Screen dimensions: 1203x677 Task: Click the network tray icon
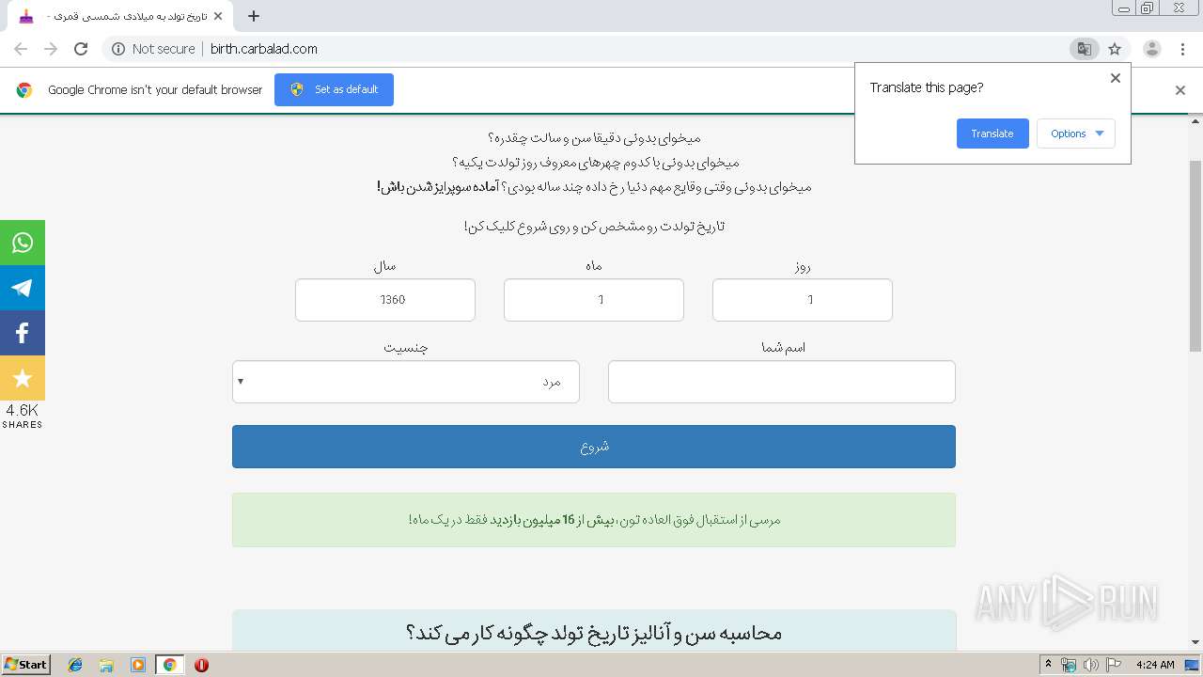[1069, 665]
